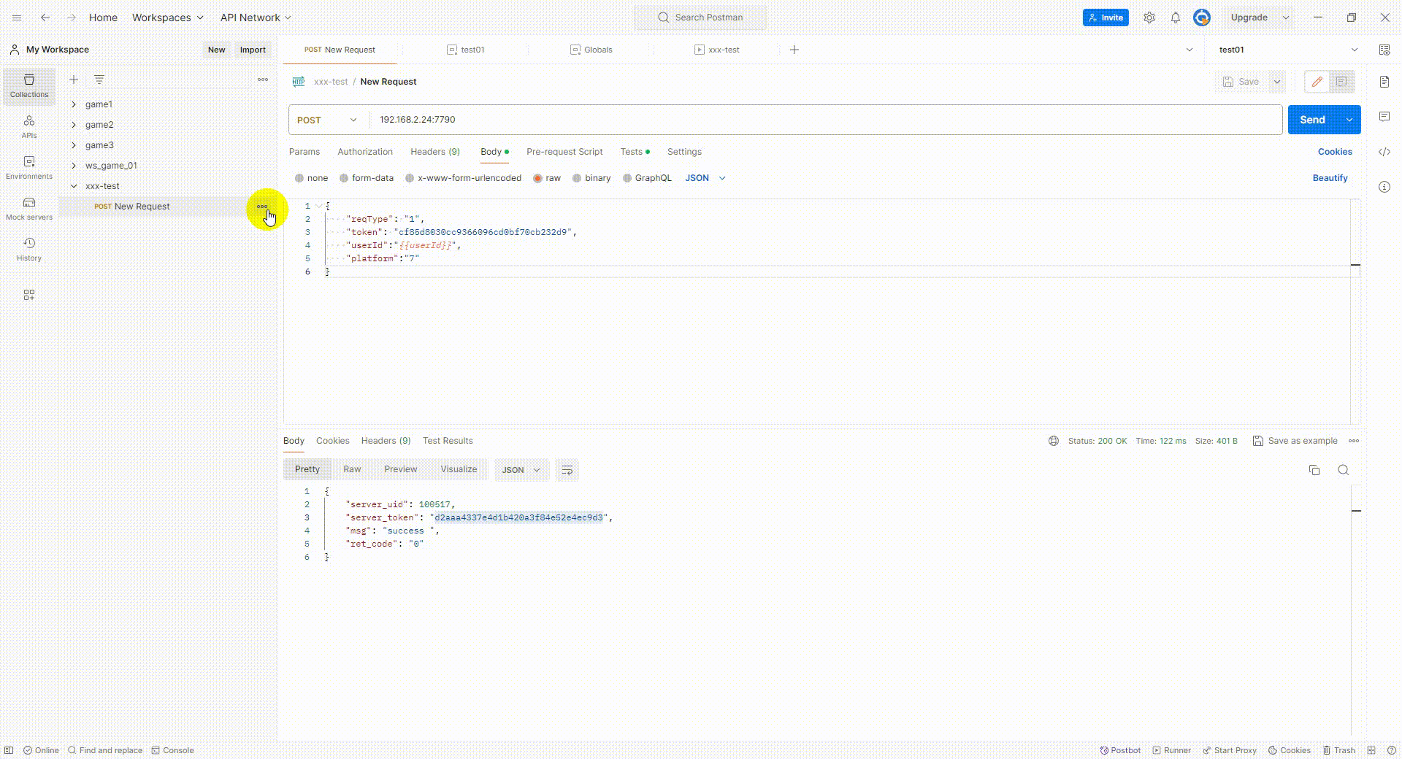Screen dimensions: 1402x759
Task: Open the comments icon in right sidebar
Action: click(x=1384, y=117)
